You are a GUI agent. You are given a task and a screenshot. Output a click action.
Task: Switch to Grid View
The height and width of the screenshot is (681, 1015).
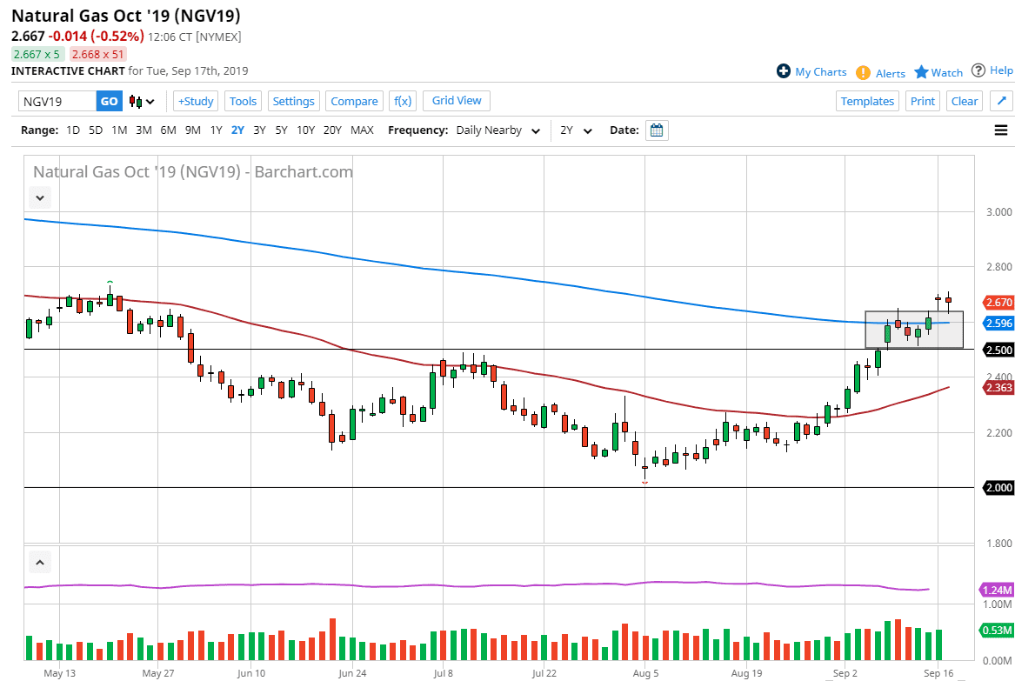point(457,101)
